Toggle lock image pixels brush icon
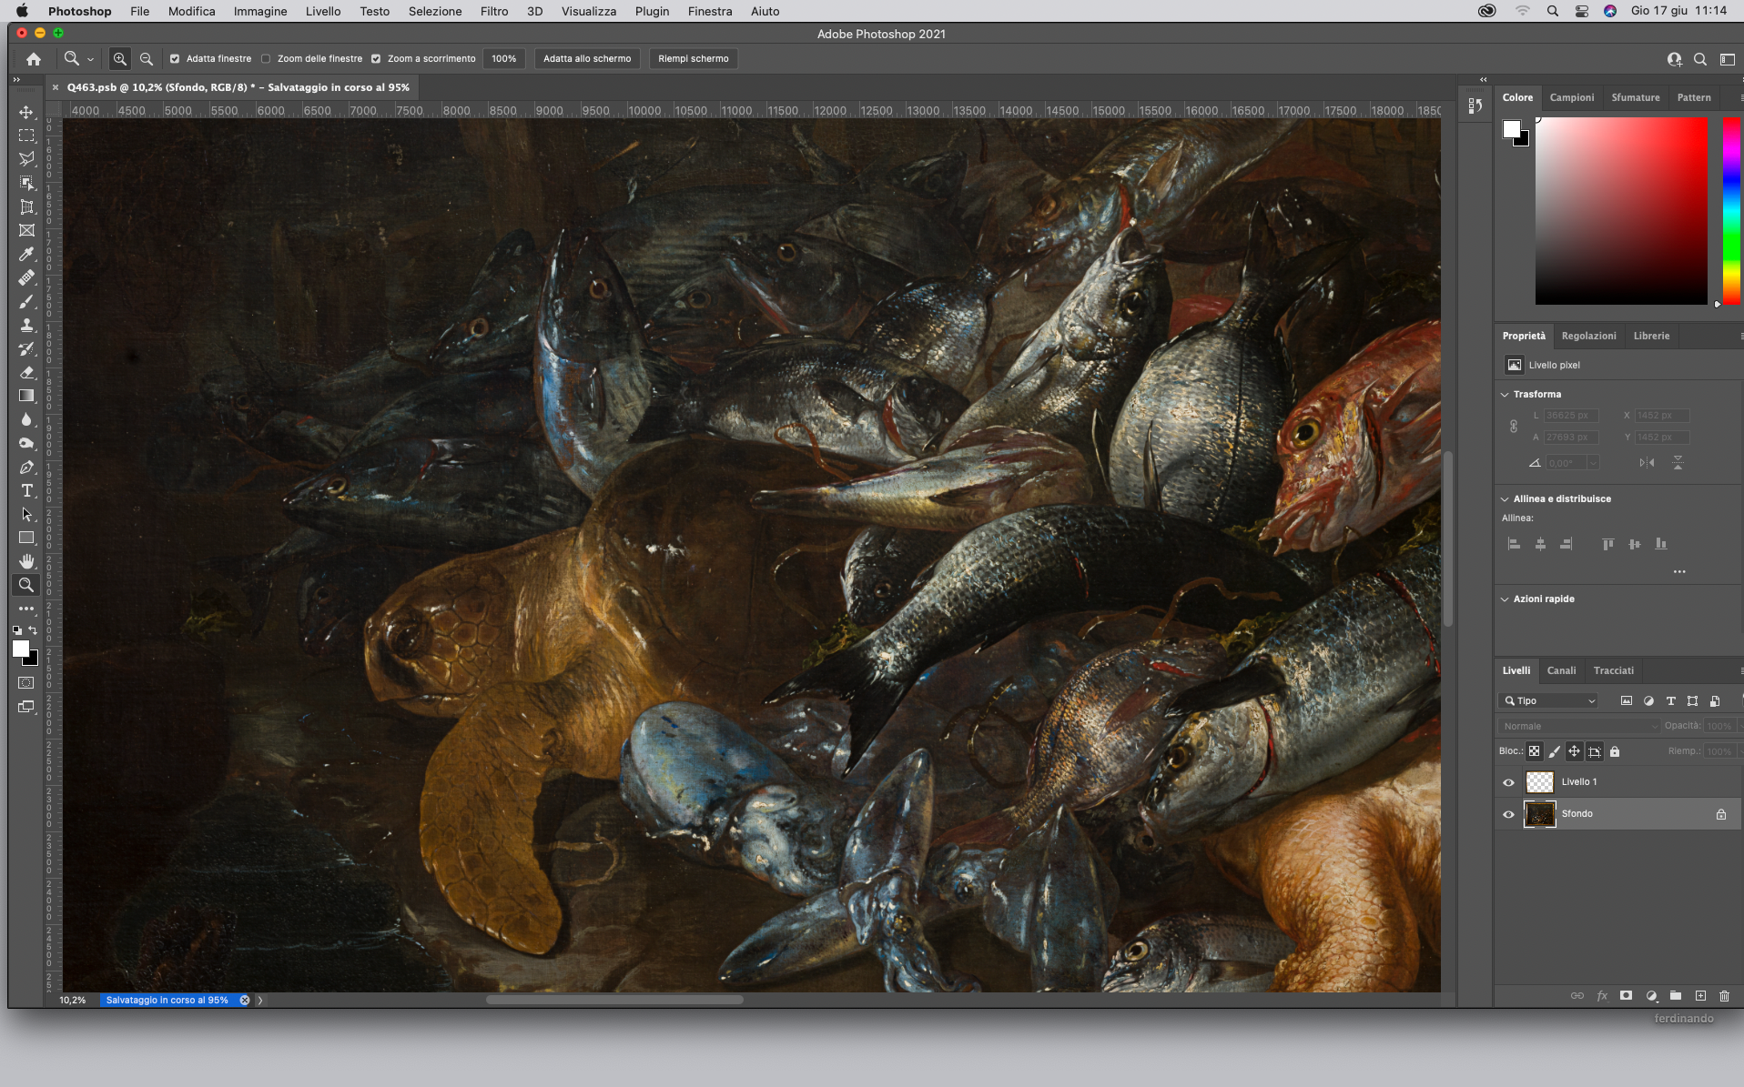This screenshot has width=1744, height=1087. click(1555, 751)
